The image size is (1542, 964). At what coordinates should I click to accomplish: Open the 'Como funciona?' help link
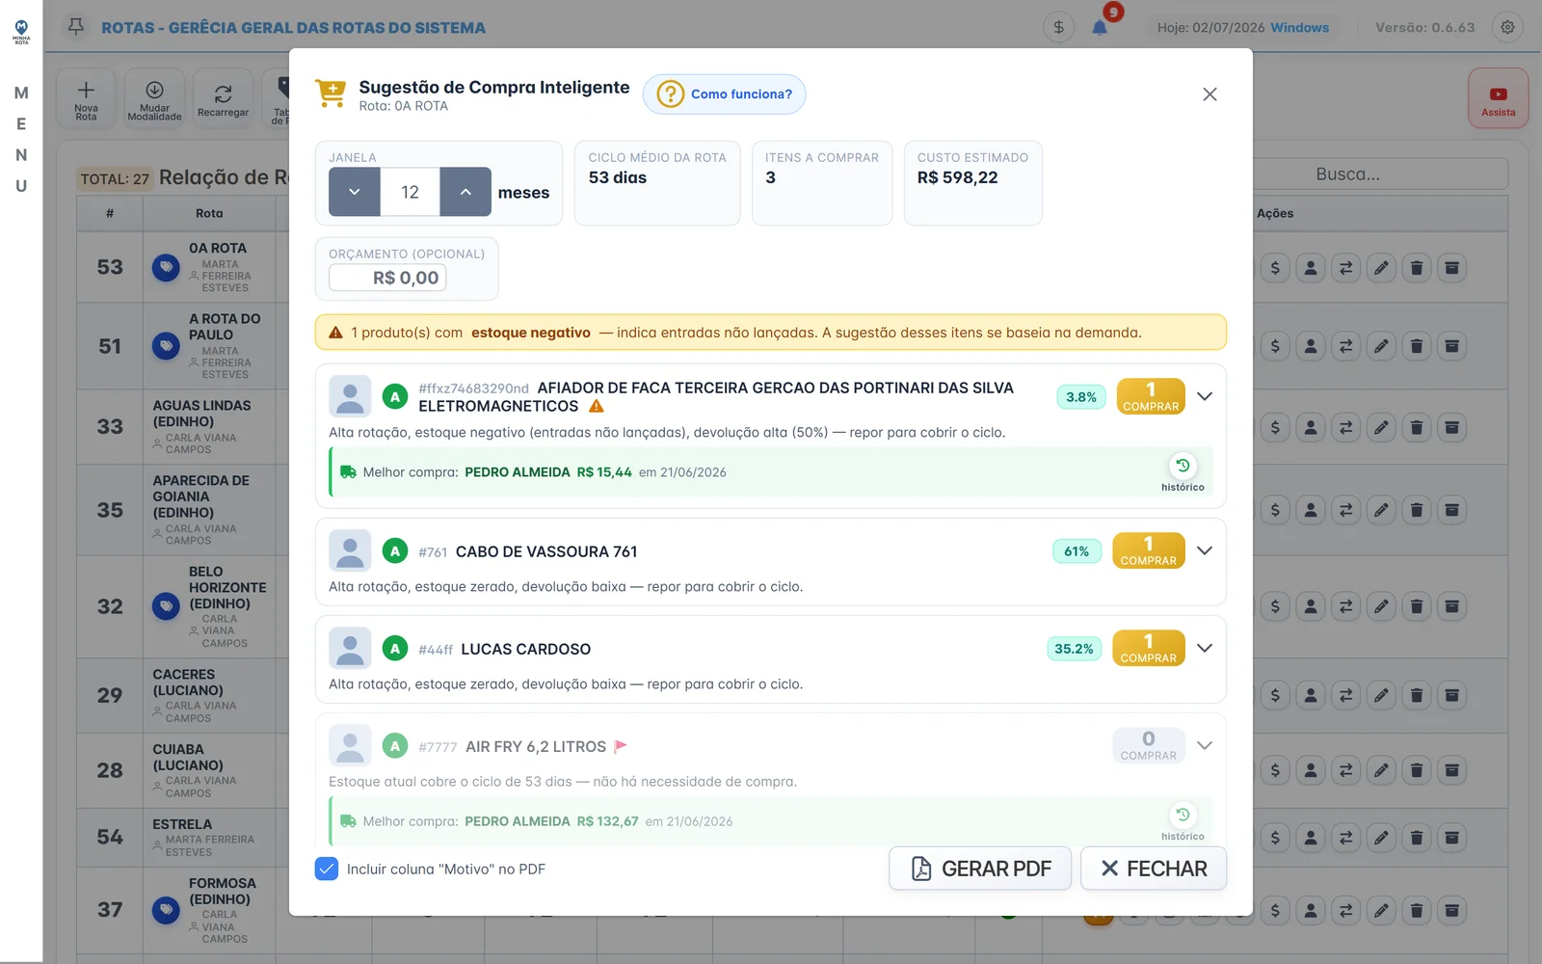[x=724, y=94]
